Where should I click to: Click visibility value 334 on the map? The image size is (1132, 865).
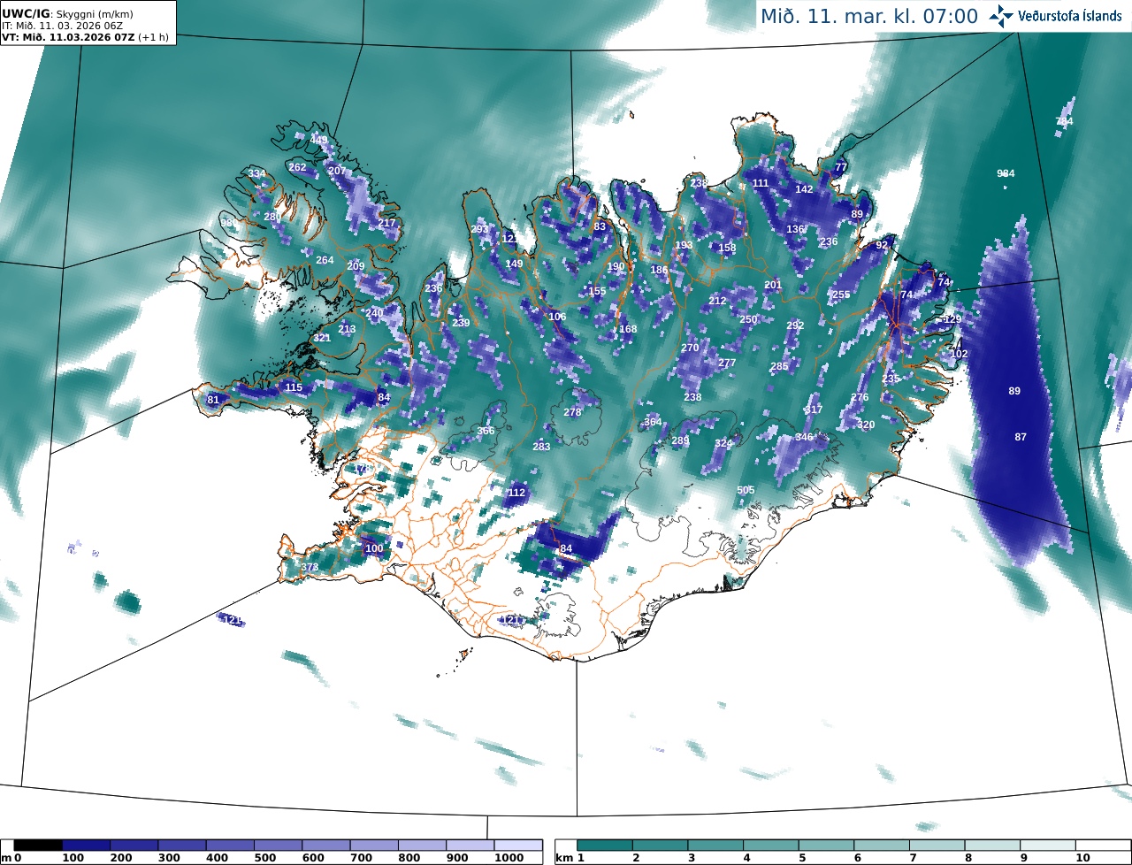(256, 173)
